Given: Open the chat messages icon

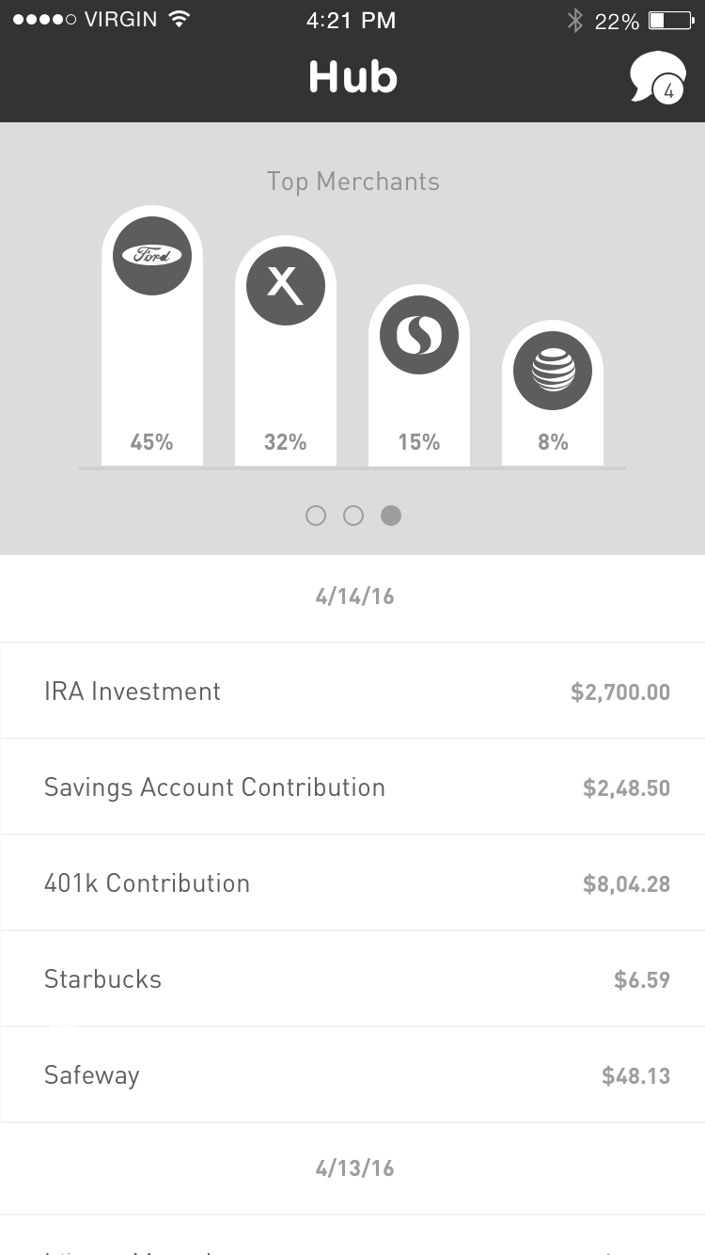Looking at the screenshot, I should (658, 78).
